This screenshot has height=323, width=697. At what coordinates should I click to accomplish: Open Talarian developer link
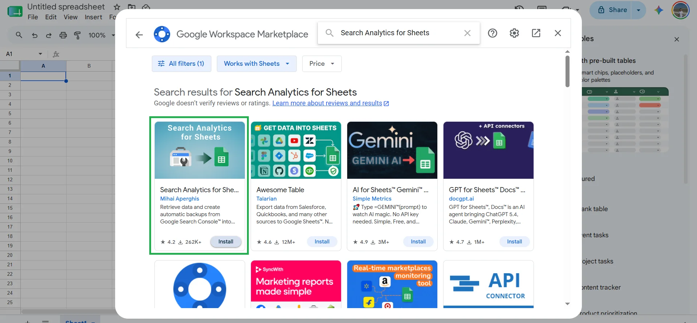coord(267,199)
